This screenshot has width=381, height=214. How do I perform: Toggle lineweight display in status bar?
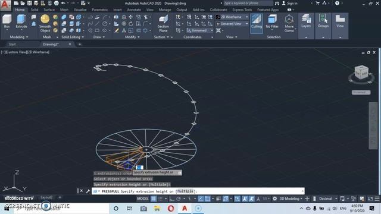click(218, 199)
